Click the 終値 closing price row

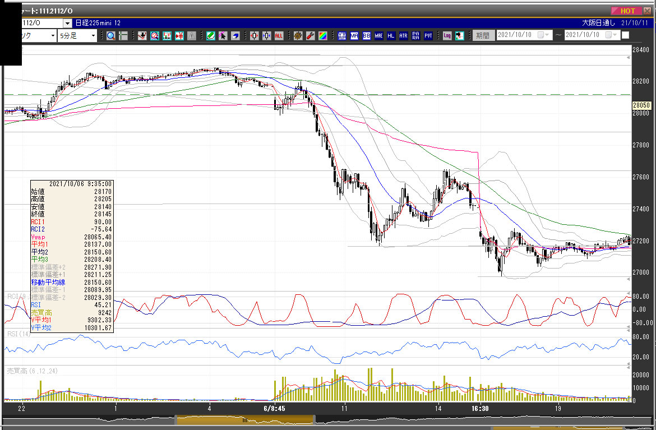[x=72, y=214]
